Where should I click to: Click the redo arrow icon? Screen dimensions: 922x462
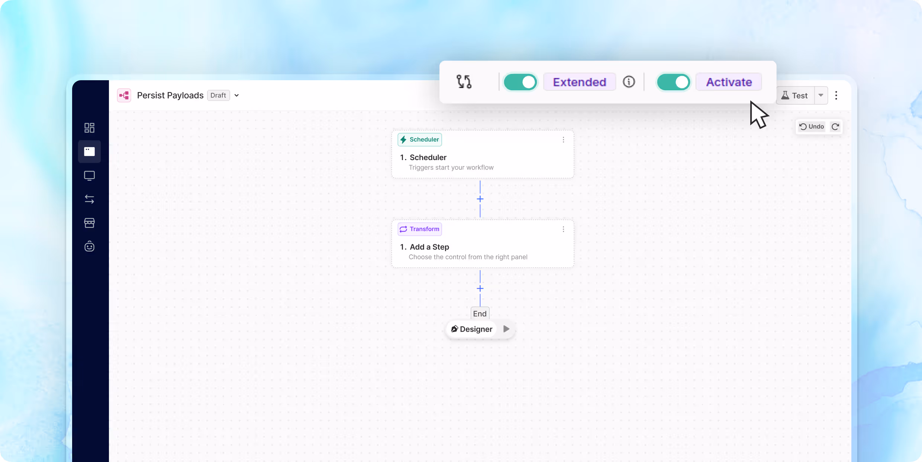[x=835, y=127]
